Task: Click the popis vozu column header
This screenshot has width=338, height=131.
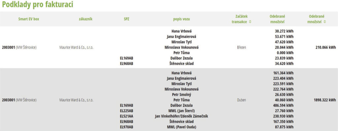Action: tap(182, 19)
